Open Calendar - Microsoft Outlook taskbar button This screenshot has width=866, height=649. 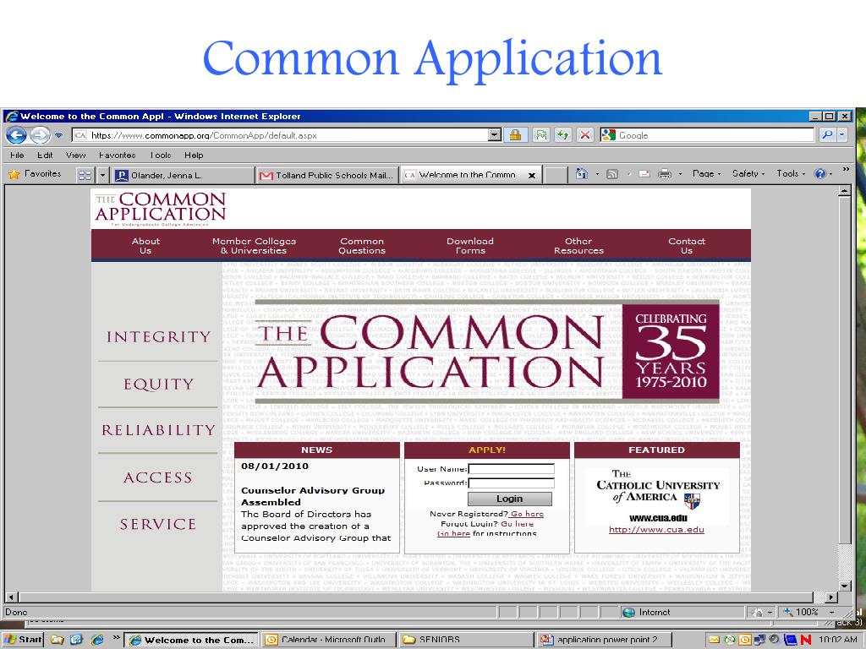pos(328,641)
